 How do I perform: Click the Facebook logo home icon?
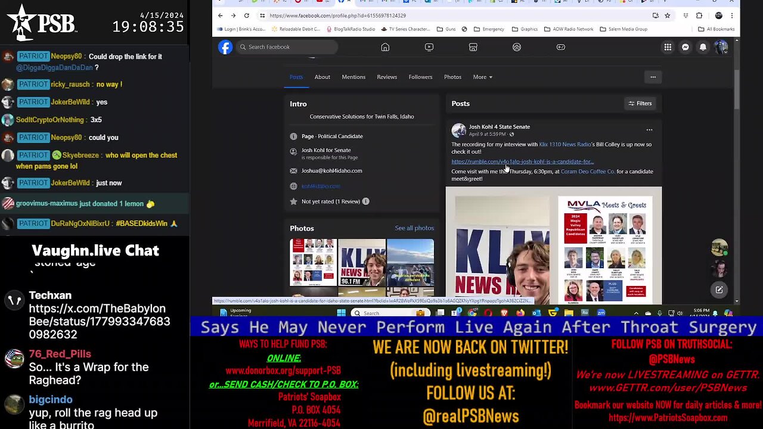pos(225,47)
